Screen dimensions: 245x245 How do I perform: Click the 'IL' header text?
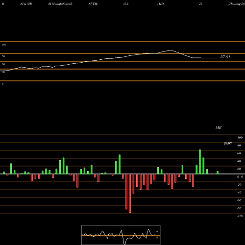tap(201, 4)
